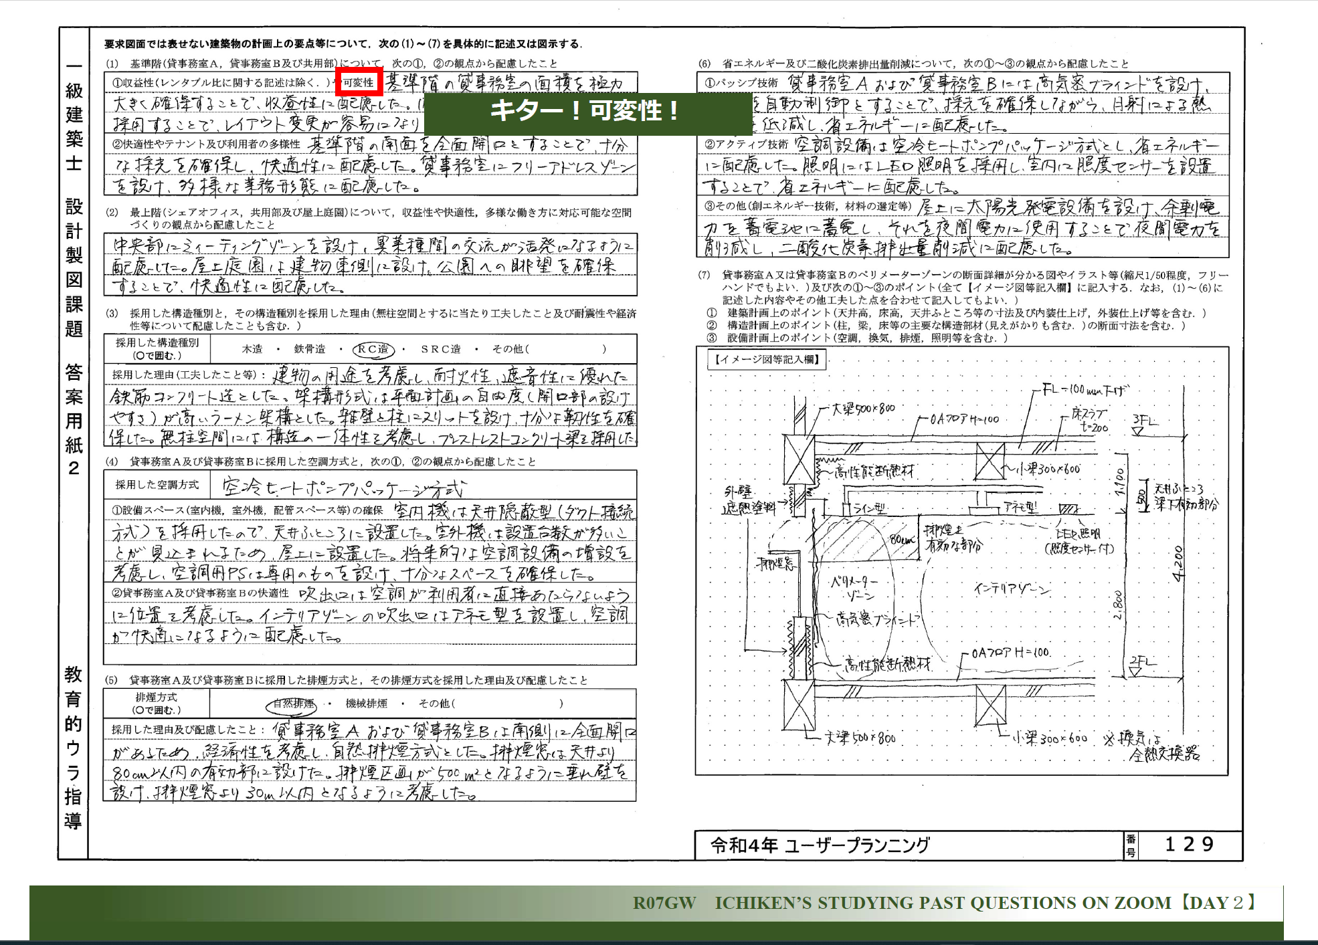Image resolution: width=1318 pixels, height=945 pixels.
Task: Select the 木造 structure option
Action: [252, 349]
